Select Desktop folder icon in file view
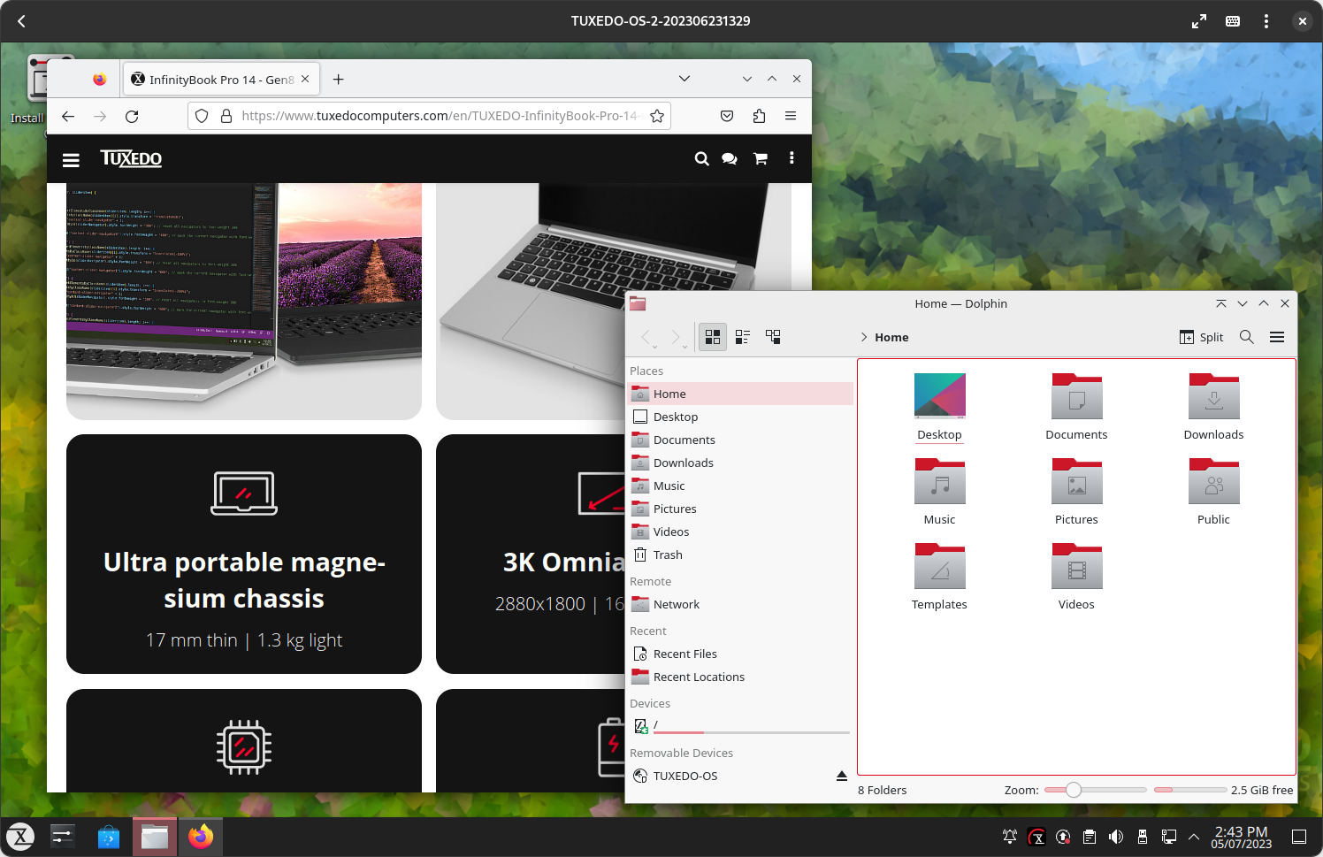The height and width of the screenshot is (857, 1323). (939, 395)
